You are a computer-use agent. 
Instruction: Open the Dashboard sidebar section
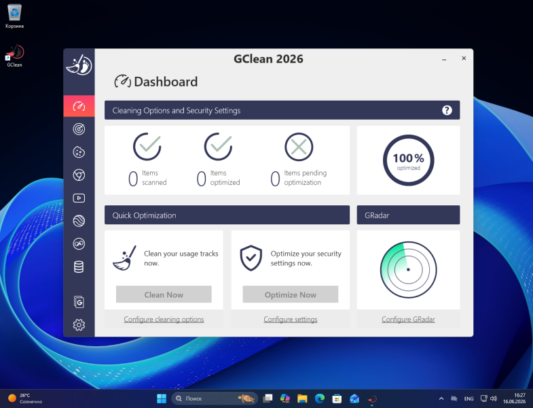(x=79, y=106)
